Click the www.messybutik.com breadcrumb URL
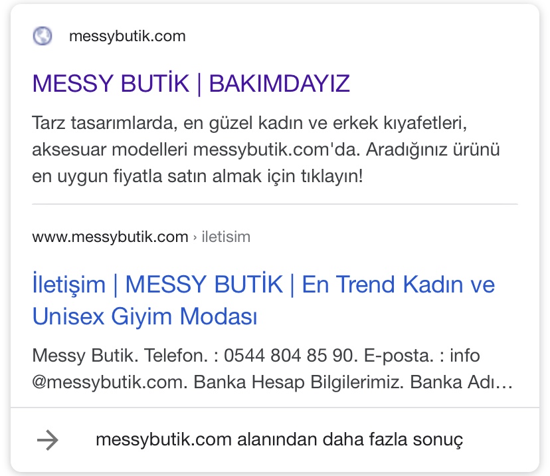 point(110,237)
